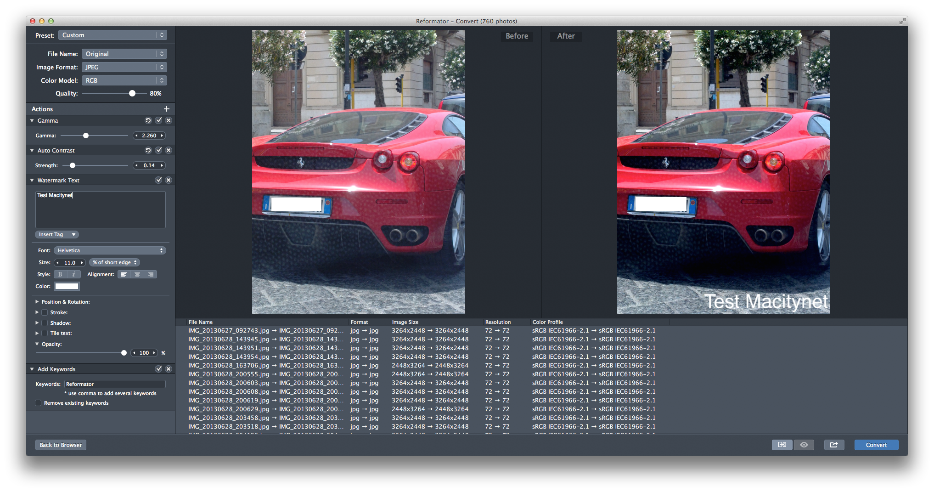The width and height of the screenshot is (934, 492).
Task: Open the Insert Tag dropdown
Action: tap(57, 234)
